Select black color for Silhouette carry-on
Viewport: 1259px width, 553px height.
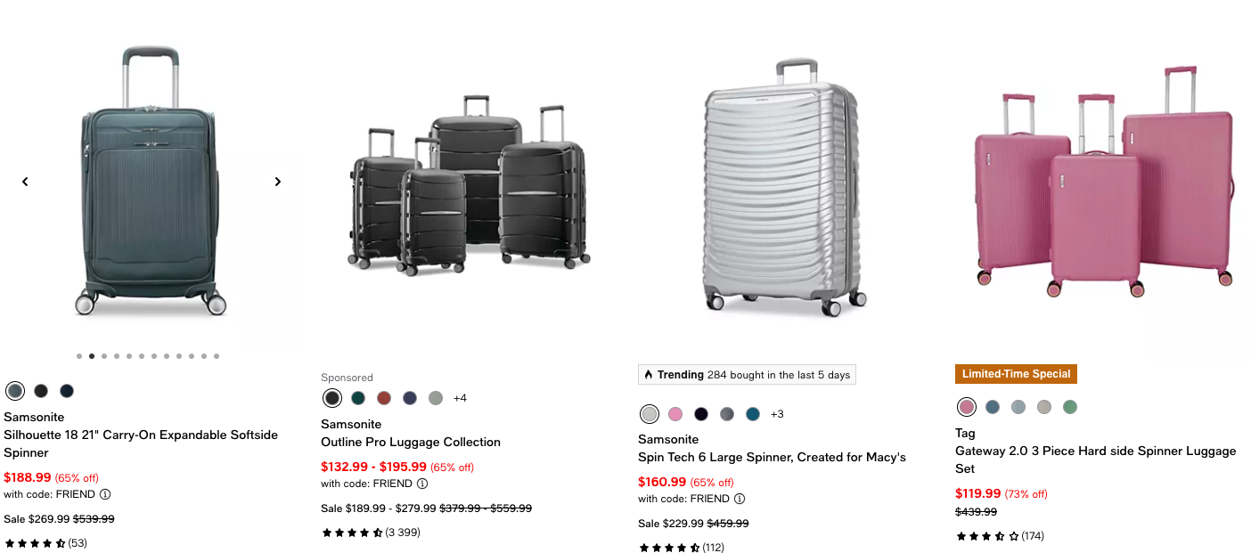click(x=41, y=391)
